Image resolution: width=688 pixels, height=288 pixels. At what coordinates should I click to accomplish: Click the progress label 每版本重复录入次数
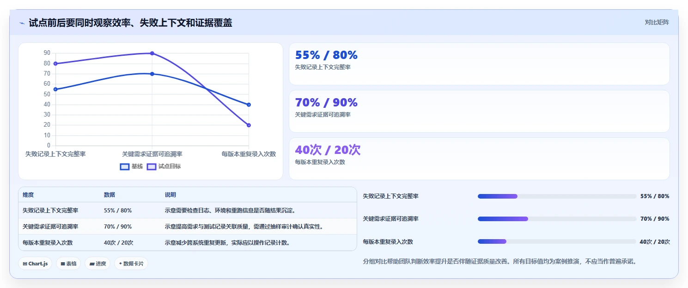click(388, 241)
